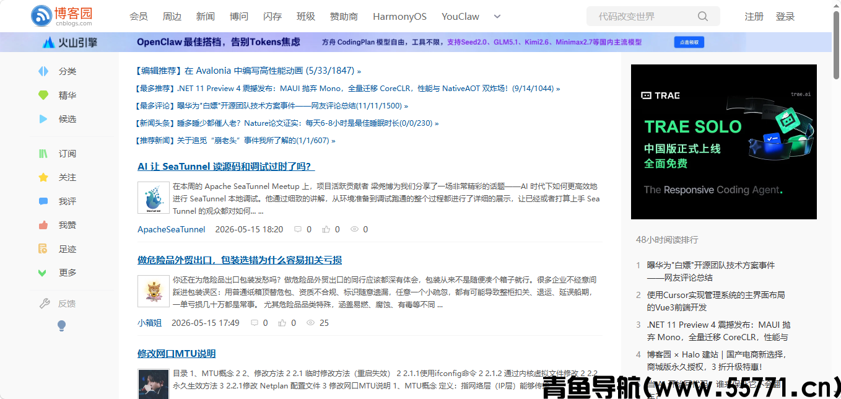Image resolution: width=841 pixels, height=399 pixels.
Task: Open ranking item 4 博客园 × Halo 建站
Action: point(717,361)
